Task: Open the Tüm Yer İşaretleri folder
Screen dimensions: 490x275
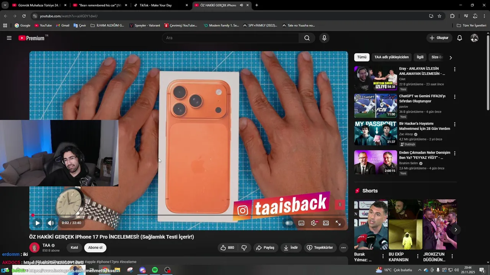Action: (472, 26)
